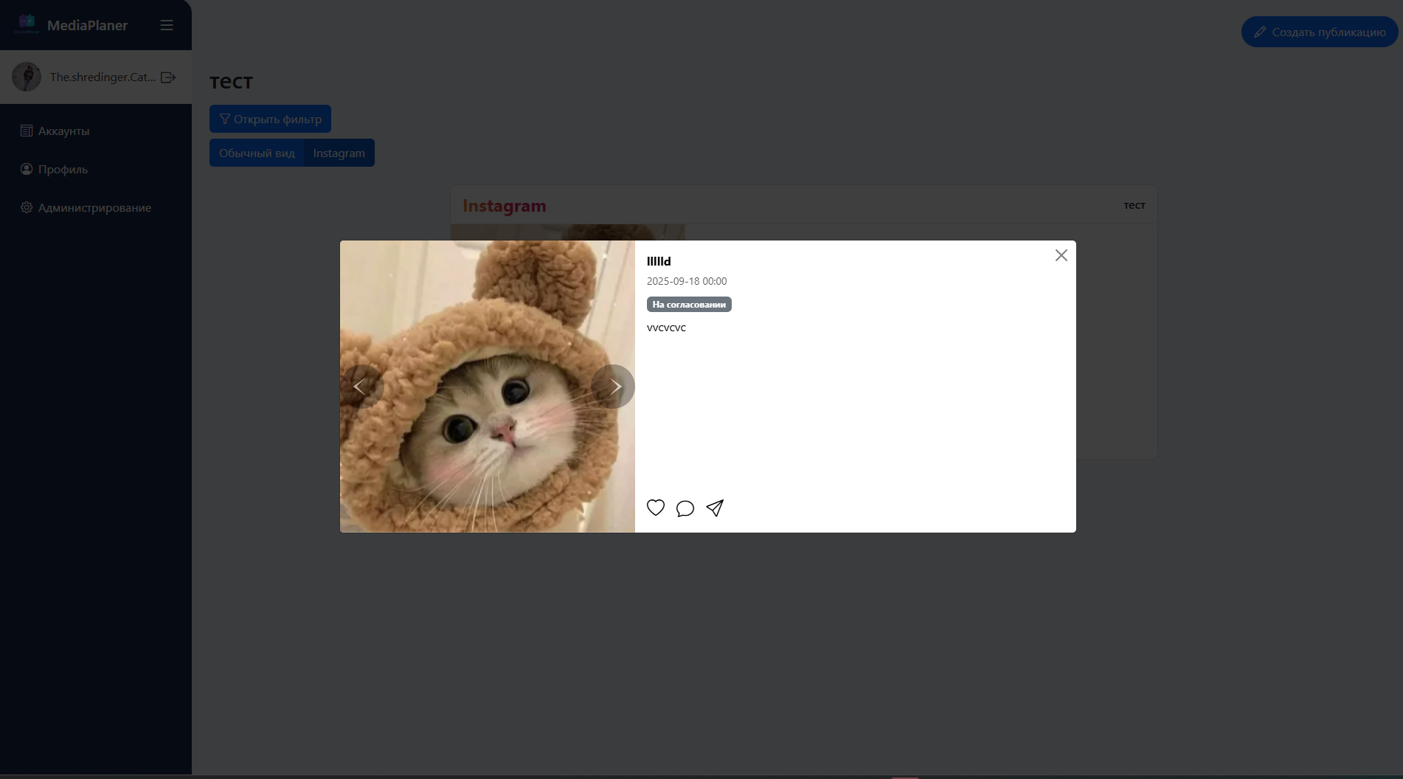Click the Instagram card heading
Screen dimensions: 1403x779
505,206
